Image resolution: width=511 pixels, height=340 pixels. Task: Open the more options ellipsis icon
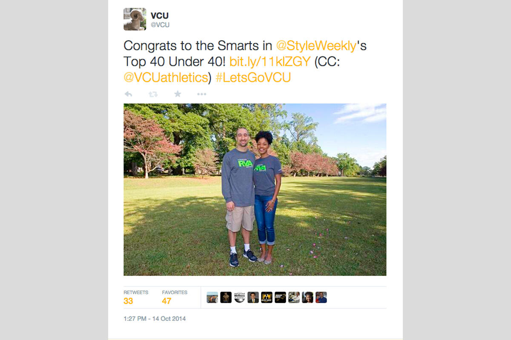(202, 94)
